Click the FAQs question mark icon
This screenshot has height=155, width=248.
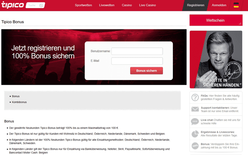(x=195, y=97)
